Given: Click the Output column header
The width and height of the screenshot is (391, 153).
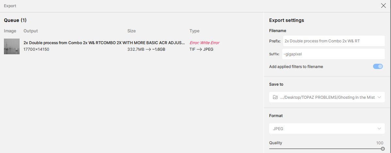Looking at the screenshot, I should click(31, 31).
